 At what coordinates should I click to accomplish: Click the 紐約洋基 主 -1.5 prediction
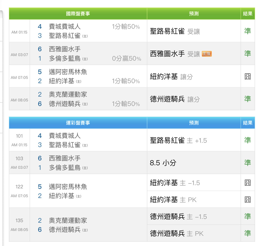click(x=175, y=183)
